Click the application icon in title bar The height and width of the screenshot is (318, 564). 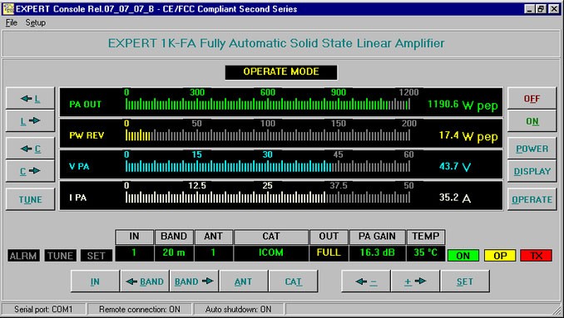(8, 9)
